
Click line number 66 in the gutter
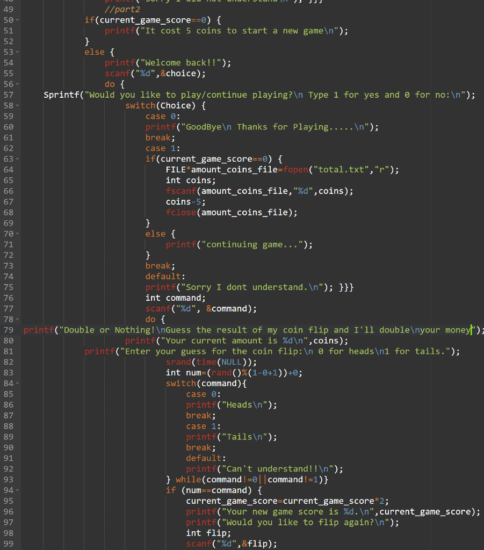(9, 191)
